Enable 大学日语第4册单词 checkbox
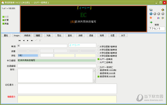The width and height of the screenshot is (167, 105). tap(99, 56)
